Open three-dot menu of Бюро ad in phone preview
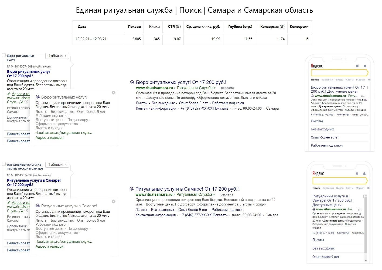Screen dimensions: 382x270 tap(367, 88)
